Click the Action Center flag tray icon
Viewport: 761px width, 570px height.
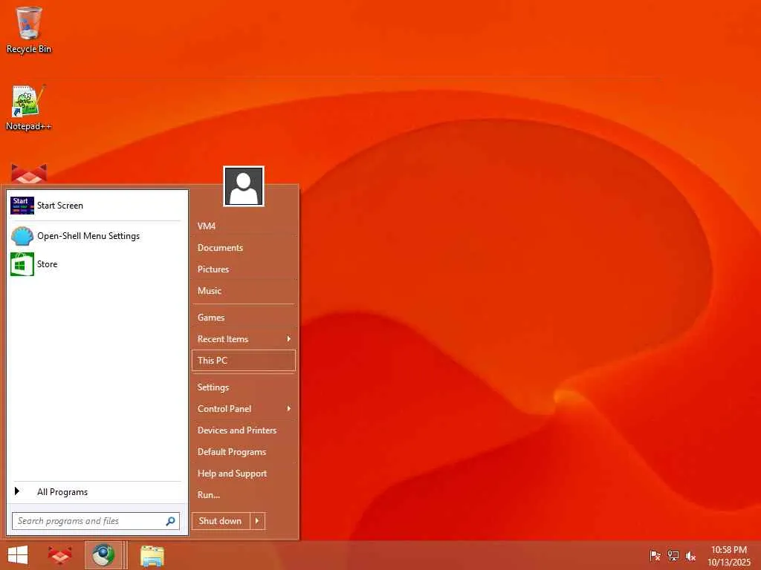[655, 556]
